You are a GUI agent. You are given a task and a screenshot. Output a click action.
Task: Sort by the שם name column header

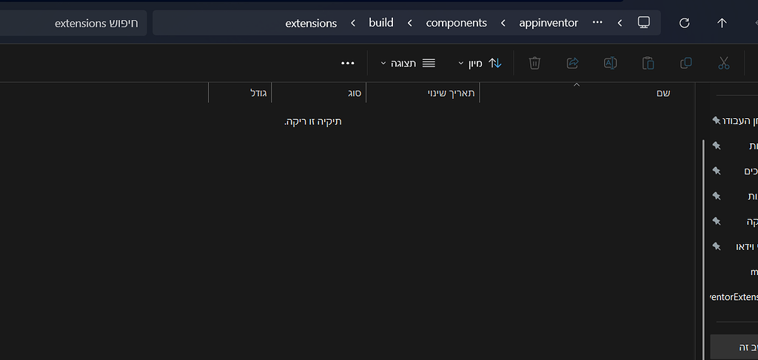[587, 93]
